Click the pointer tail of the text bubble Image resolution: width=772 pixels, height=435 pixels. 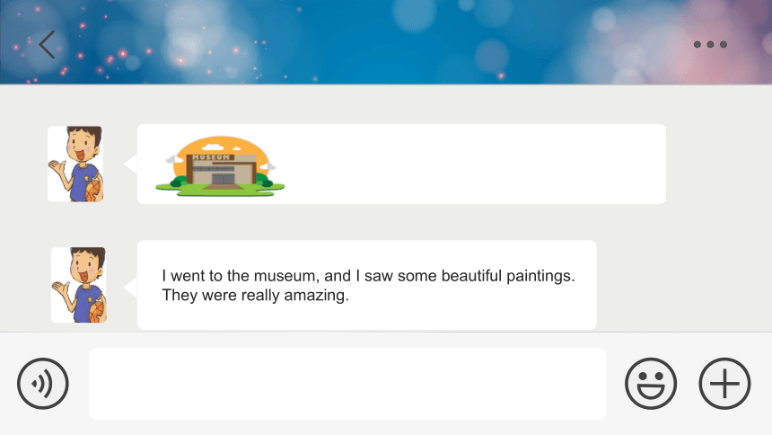[130, 288]
